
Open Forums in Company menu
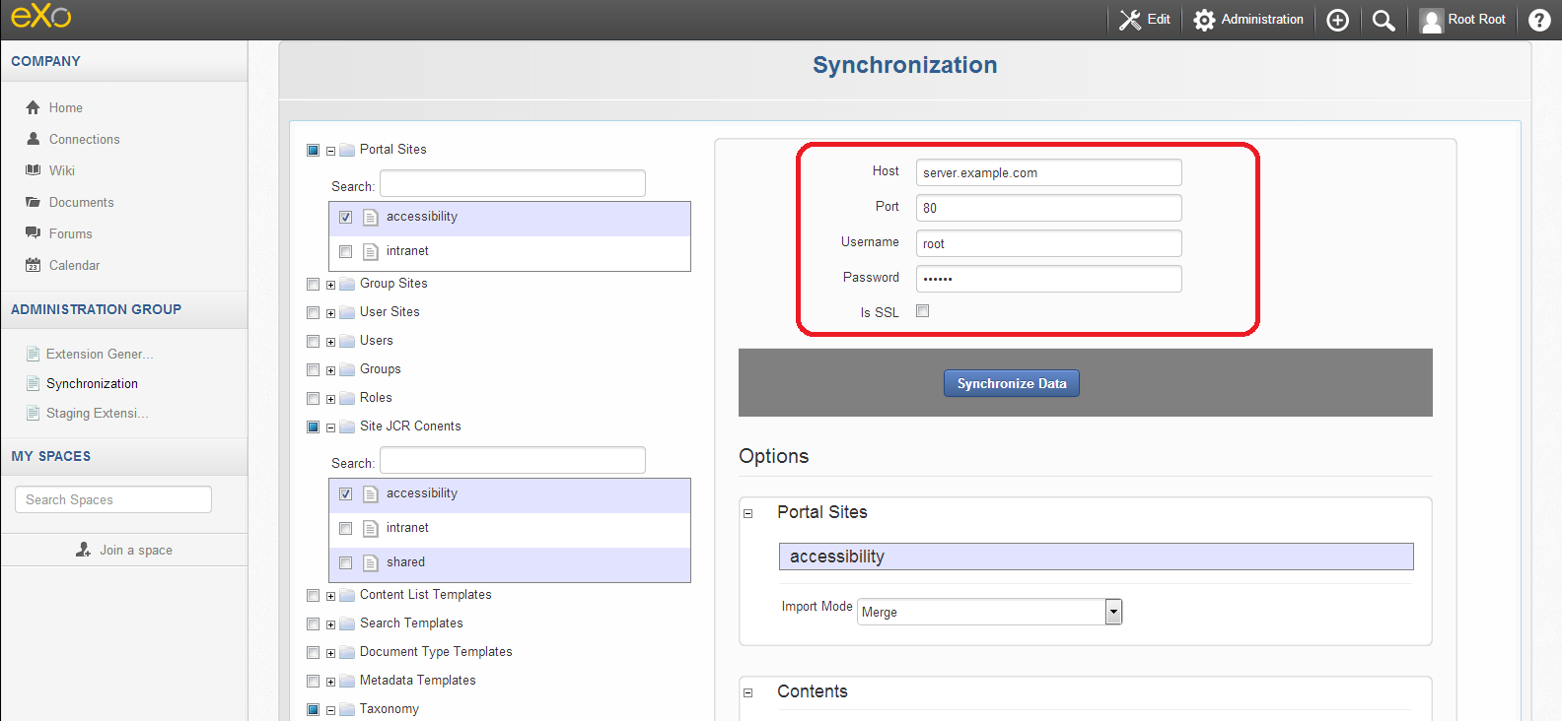tap(71, 233)
